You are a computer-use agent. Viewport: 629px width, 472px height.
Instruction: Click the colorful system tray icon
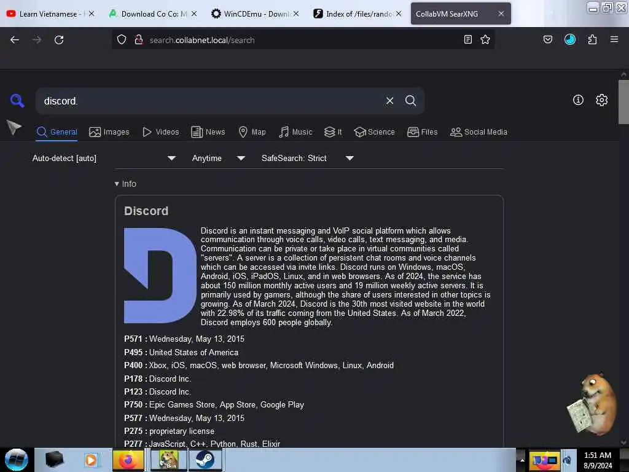tap(544, 460)
